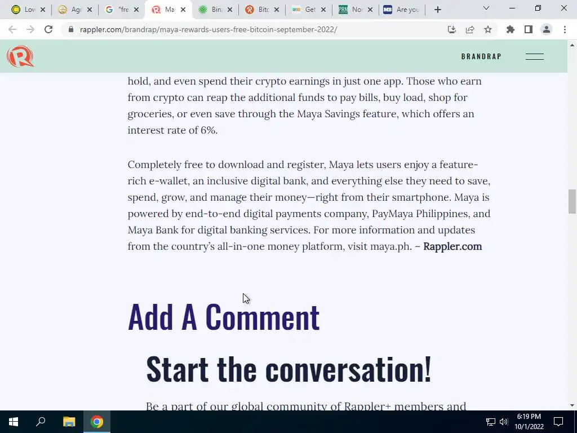Click the text 'interest rate of 6%.'
The image size is (577, 433).
(x=172, y=130)
